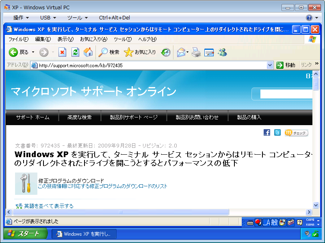Click the IME input mode A icon

point(266,222)
